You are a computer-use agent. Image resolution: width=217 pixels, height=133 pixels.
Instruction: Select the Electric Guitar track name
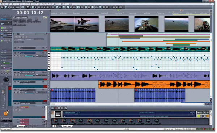pyautogui.click(x=27, y=82)
